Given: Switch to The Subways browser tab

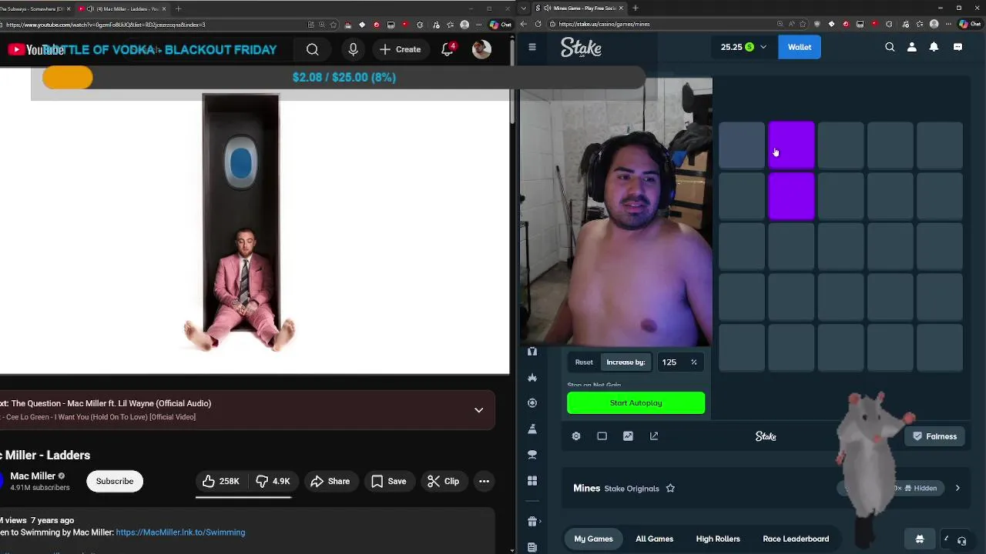Looking at the screenshot, I should tap(35, 8).
